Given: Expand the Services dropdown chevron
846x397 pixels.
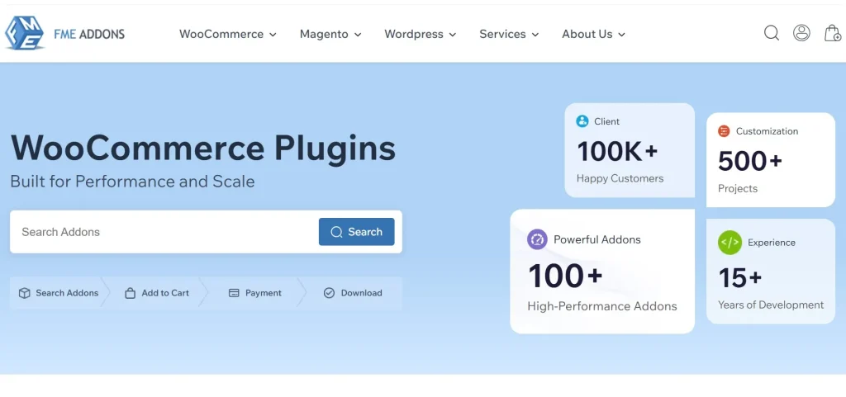Looking at the screenshot, I should click(535, 35).
